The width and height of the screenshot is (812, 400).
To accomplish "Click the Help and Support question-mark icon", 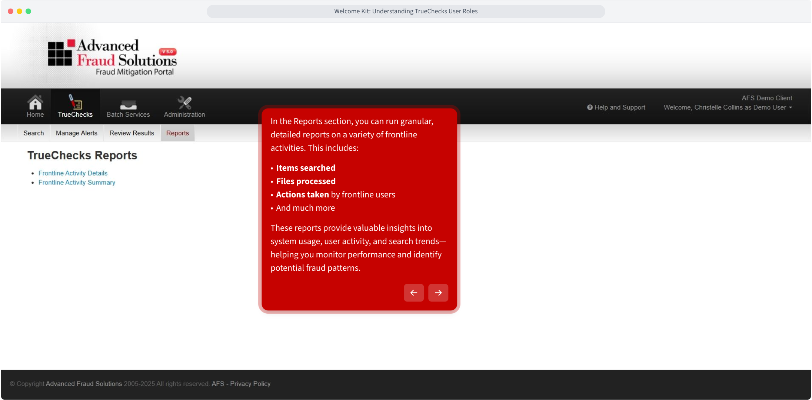I will point(590,107).
